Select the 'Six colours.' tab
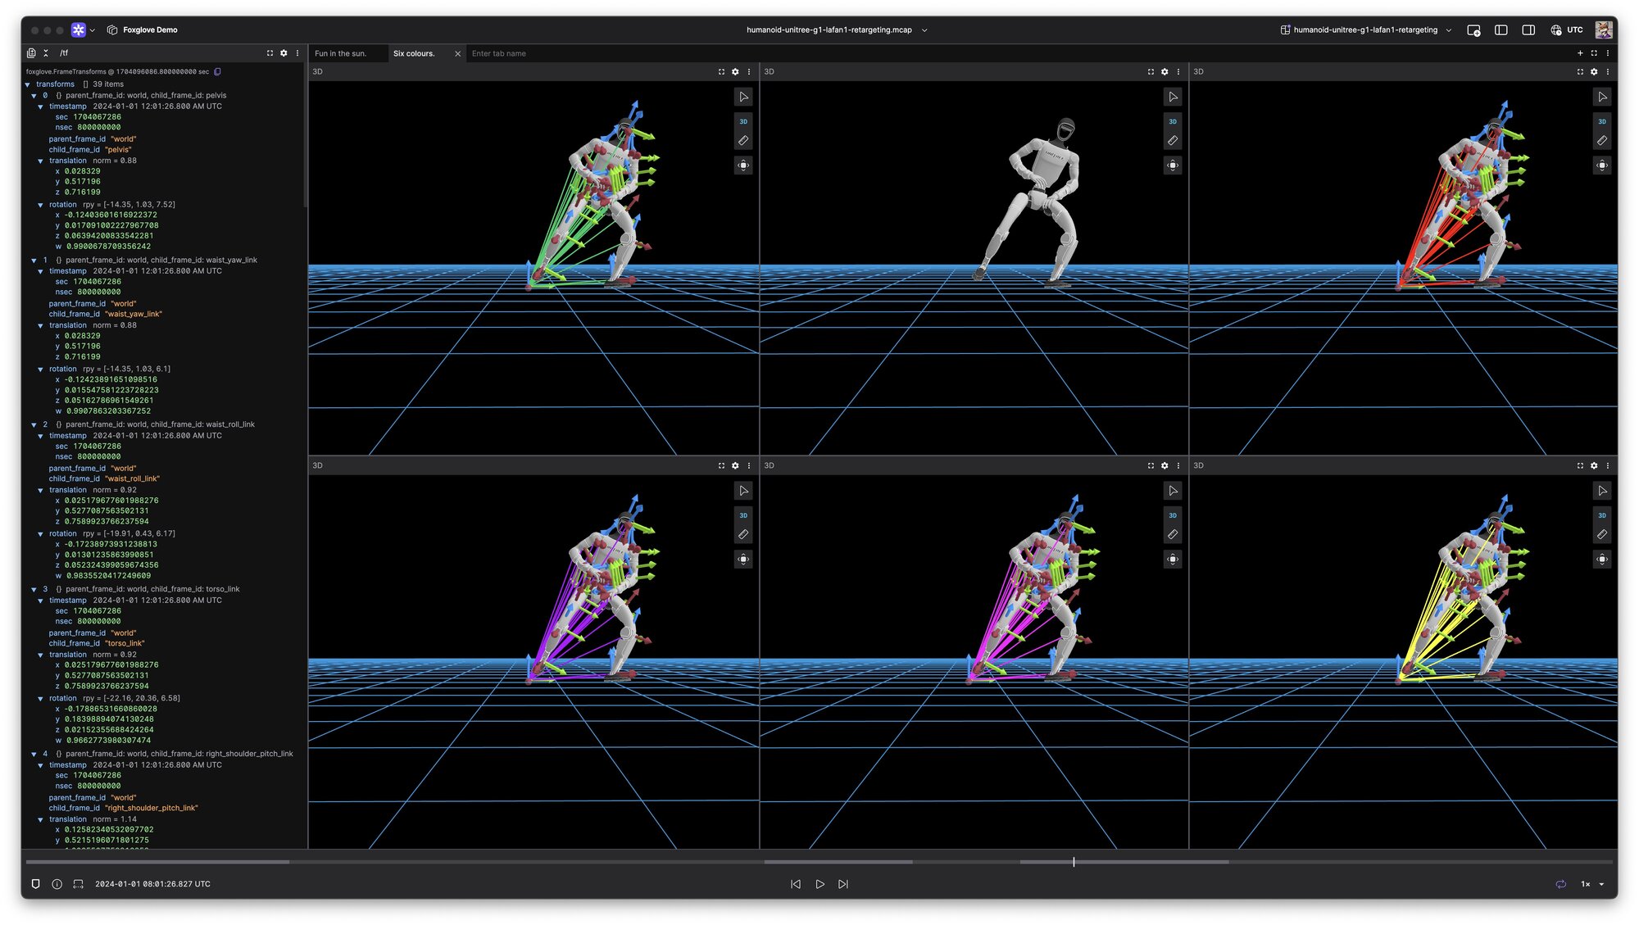 (x=414, y=53)
